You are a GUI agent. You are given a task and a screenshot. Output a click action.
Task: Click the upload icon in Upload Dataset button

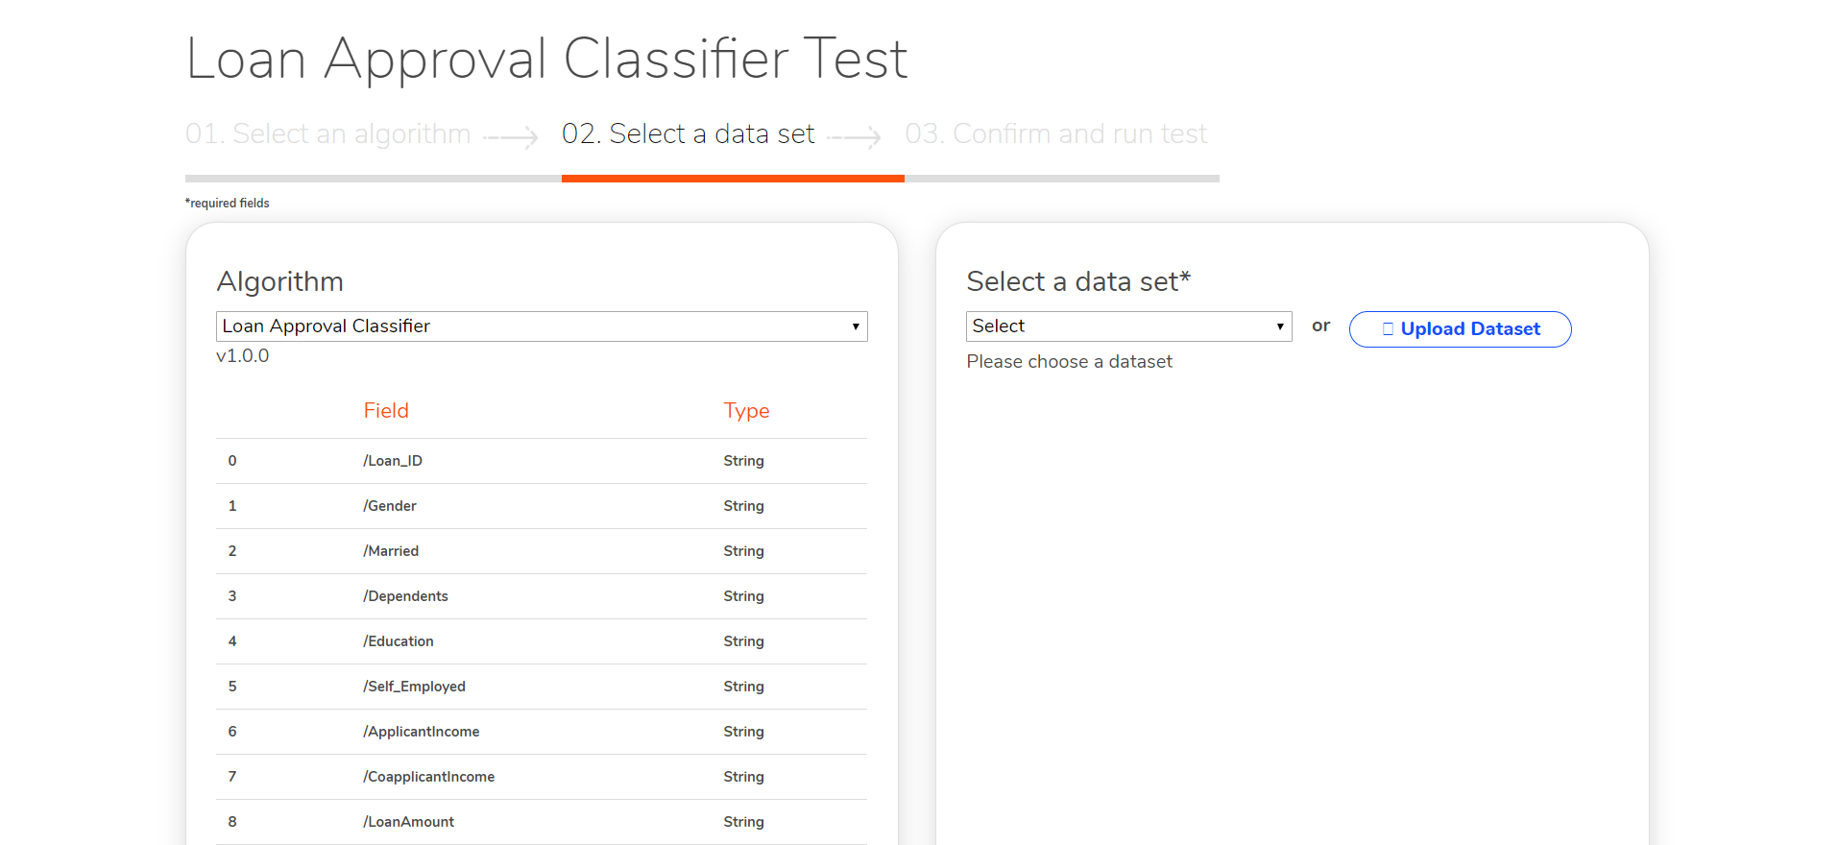point(1388,329)
